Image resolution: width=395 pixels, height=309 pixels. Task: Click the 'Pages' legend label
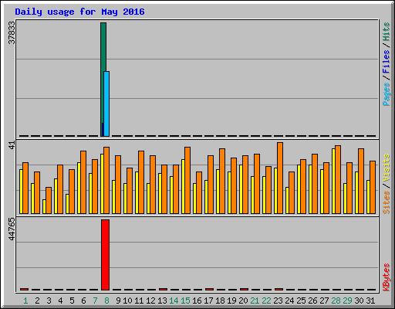pyautogui.click(x=386, y=94)
